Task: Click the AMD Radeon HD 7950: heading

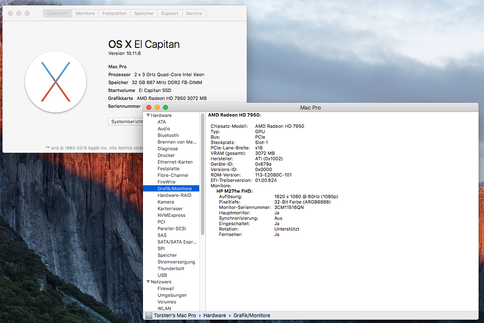Action: 234,115
